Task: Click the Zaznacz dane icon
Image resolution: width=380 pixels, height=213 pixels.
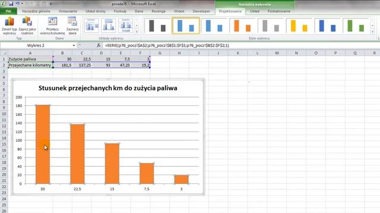Action: (x=72, y=26)
